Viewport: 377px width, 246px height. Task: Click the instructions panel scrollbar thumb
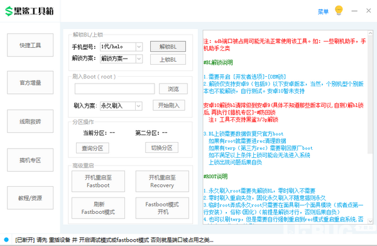pyautogui.click(x=370, y=95)
